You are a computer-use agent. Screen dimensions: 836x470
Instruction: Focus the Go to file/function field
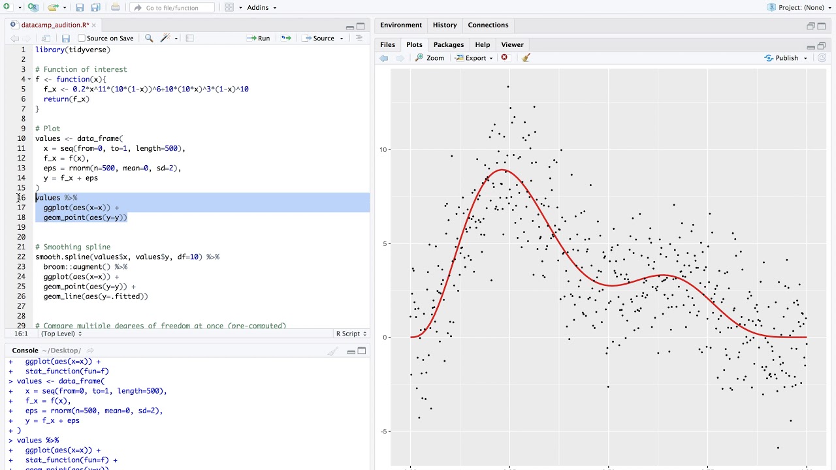click(172, 7)
